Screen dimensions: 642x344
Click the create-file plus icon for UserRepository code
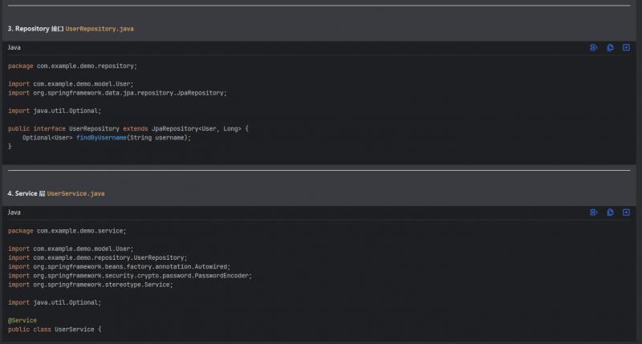pos(626,47)
